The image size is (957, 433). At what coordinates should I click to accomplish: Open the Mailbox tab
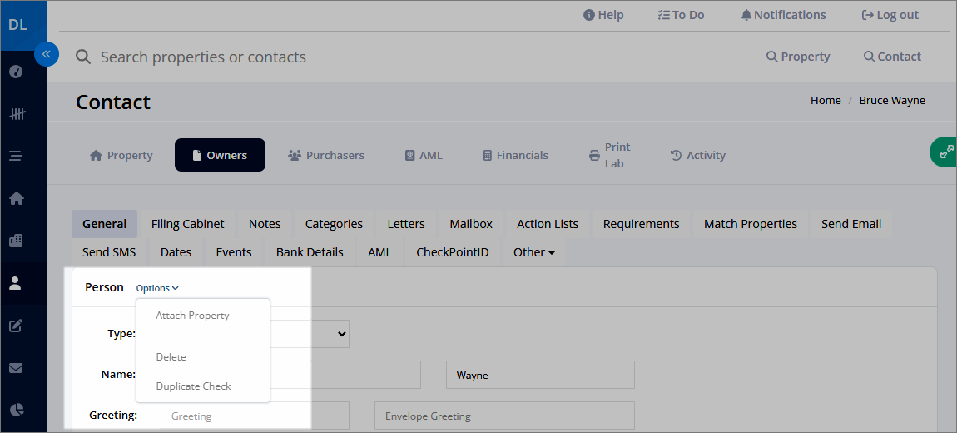(x=471, y=224)
